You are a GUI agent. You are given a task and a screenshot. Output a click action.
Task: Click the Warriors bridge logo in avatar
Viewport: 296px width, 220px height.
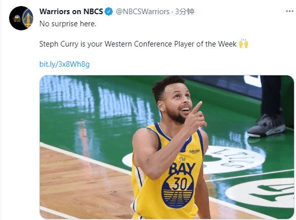(x=28, y=18)
